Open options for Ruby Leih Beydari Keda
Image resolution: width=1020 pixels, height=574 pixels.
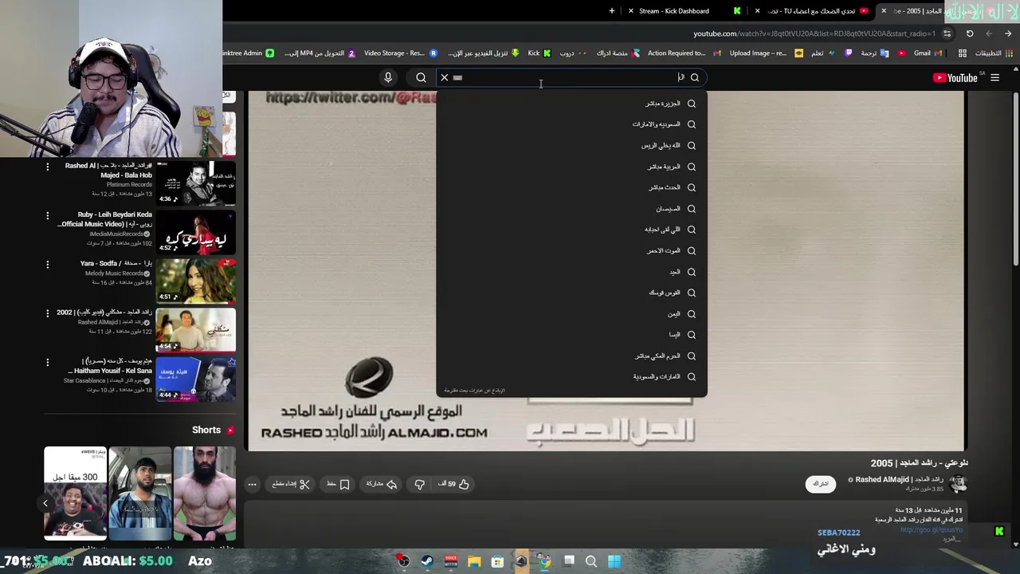pyautogui.click(x=47, y=215)
